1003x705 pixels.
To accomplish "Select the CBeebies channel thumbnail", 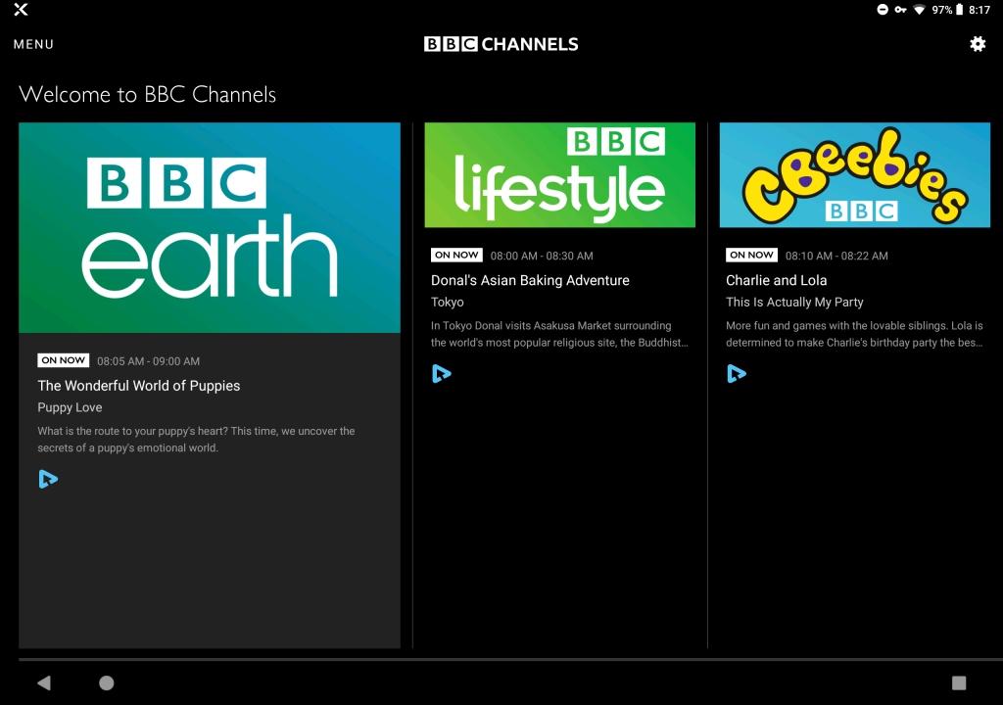I will (x=854, y=174).
